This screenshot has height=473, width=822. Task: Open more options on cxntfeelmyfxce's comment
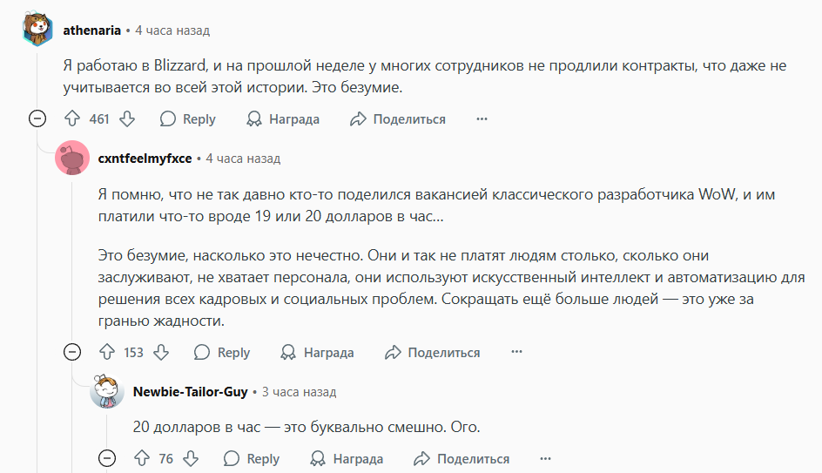coord(517,352)
